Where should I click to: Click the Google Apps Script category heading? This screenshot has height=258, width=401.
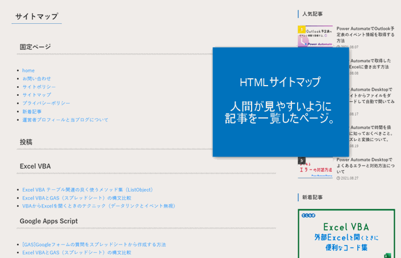49,221
